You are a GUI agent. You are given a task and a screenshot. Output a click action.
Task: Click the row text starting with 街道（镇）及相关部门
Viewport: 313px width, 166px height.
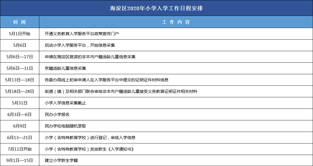(121, 92)
